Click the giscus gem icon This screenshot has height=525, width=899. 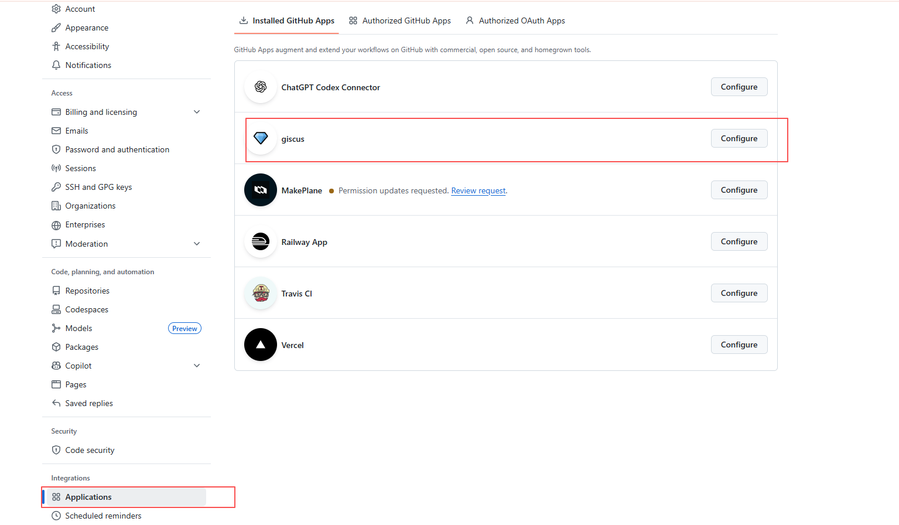click(261, 138)
